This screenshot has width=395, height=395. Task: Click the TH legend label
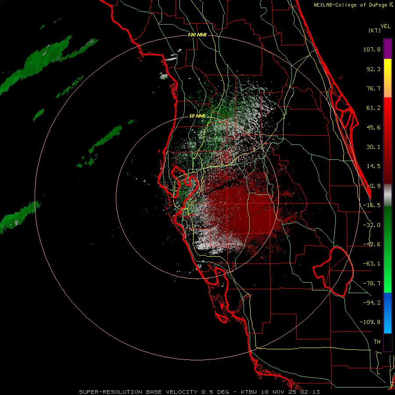point(377,342)
